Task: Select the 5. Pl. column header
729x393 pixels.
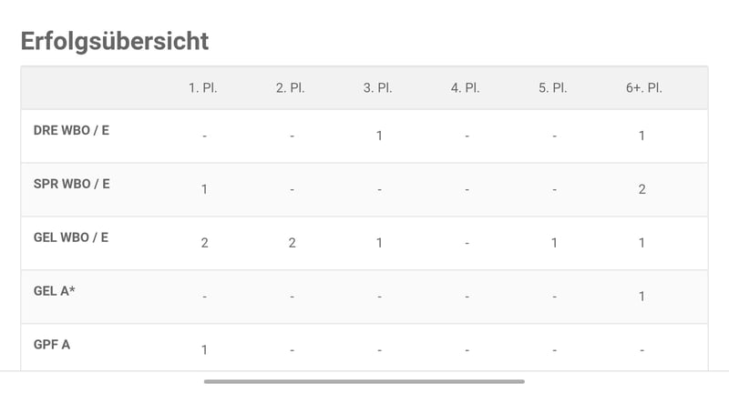Action: [553, 87]
